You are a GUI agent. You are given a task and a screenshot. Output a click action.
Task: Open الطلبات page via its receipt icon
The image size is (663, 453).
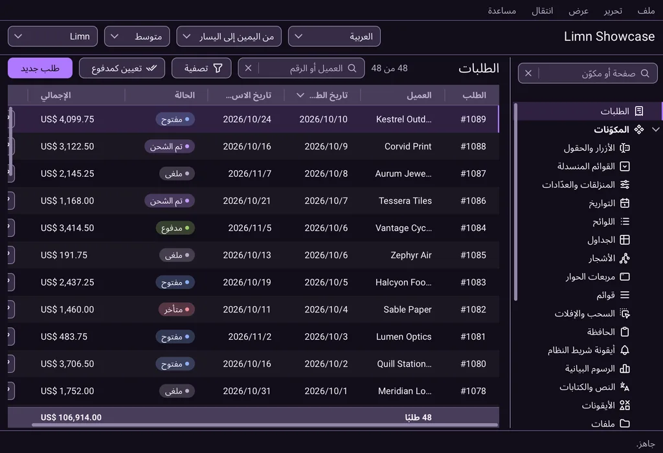pyautogui.click(x=639, y=111)
